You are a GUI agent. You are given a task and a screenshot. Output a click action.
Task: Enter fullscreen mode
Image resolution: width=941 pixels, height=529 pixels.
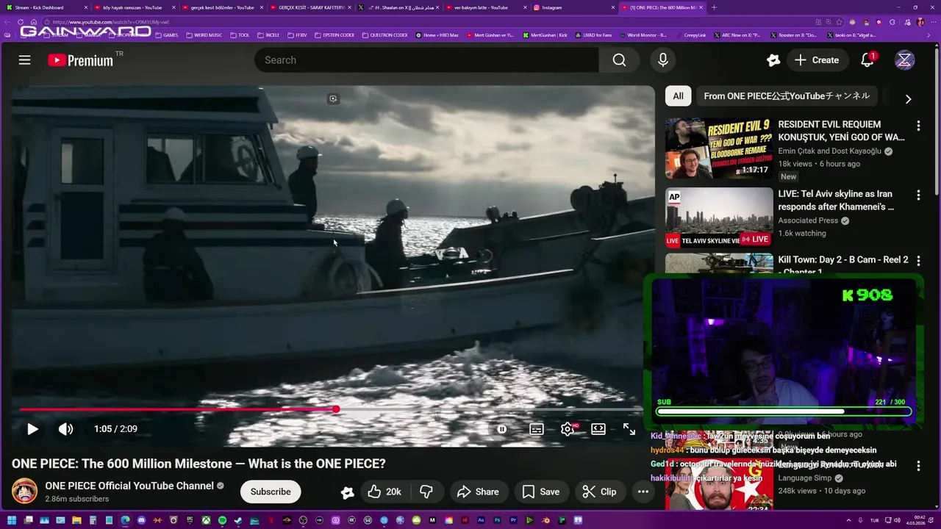tap(629, 429)
